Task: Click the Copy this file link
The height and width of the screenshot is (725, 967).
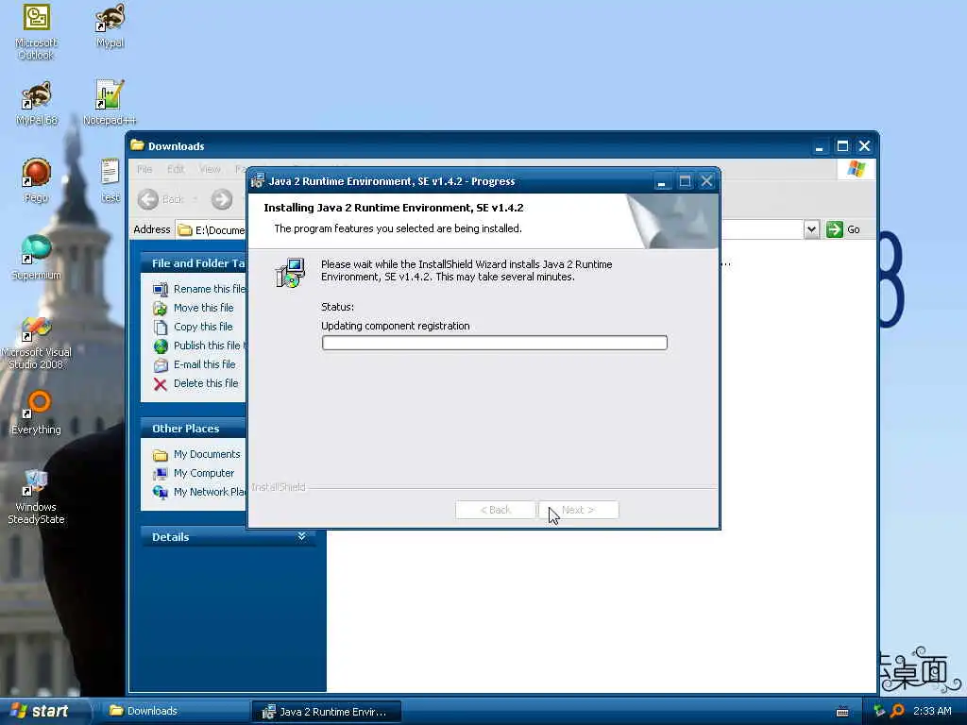Action: [x=203, y=327]
